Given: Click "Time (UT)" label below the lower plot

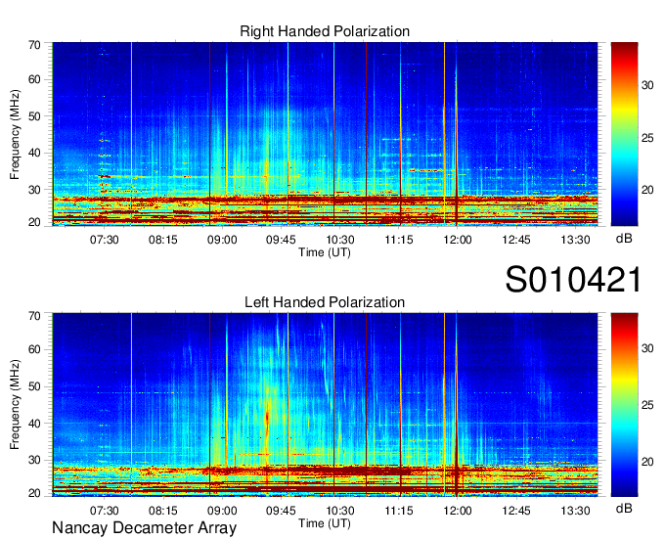Looking at the screenshot, I should pyautogui.click(x=325, y=523).
